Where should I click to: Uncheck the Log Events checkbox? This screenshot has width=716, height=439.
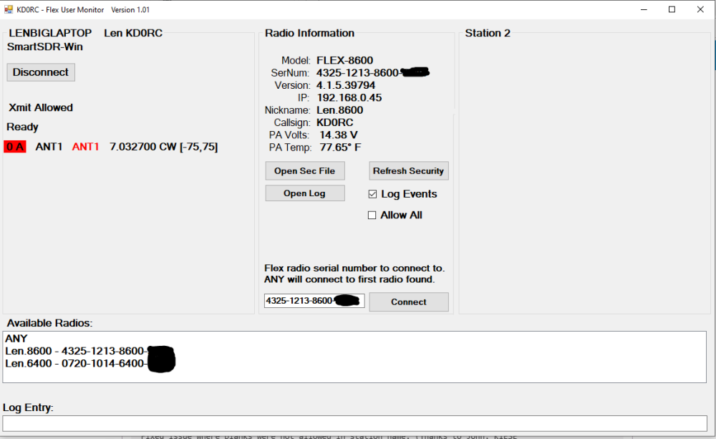coord(372,194)
